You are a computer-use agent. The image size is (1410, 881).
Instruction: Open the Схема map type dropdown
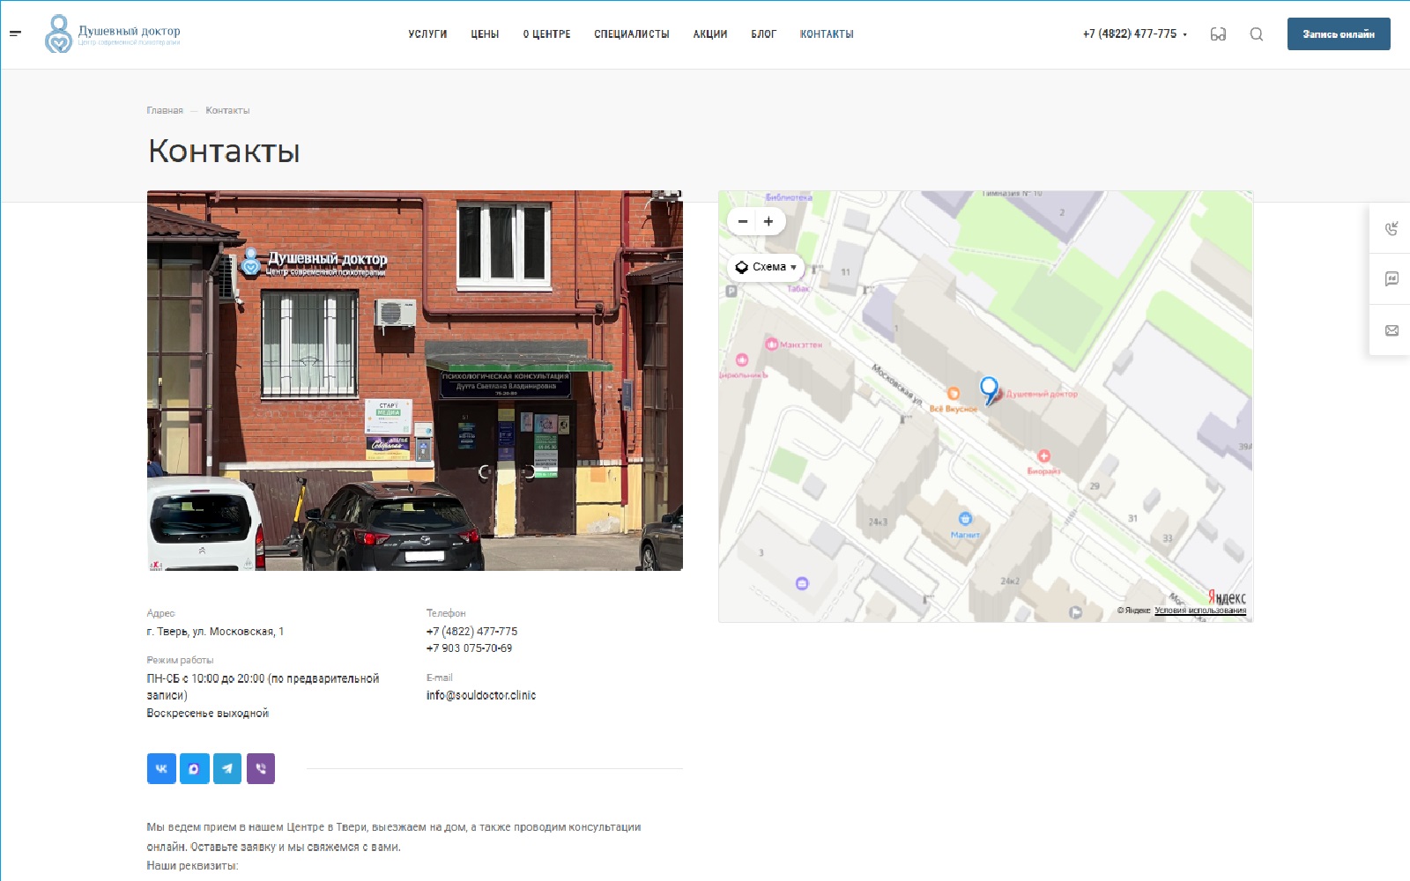coord(766,267)
